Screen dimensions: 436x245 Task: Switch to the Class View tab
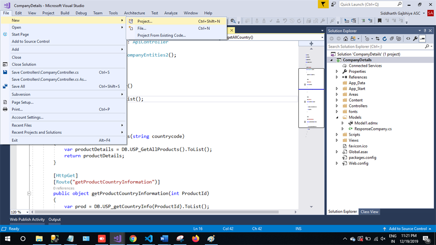369,212
